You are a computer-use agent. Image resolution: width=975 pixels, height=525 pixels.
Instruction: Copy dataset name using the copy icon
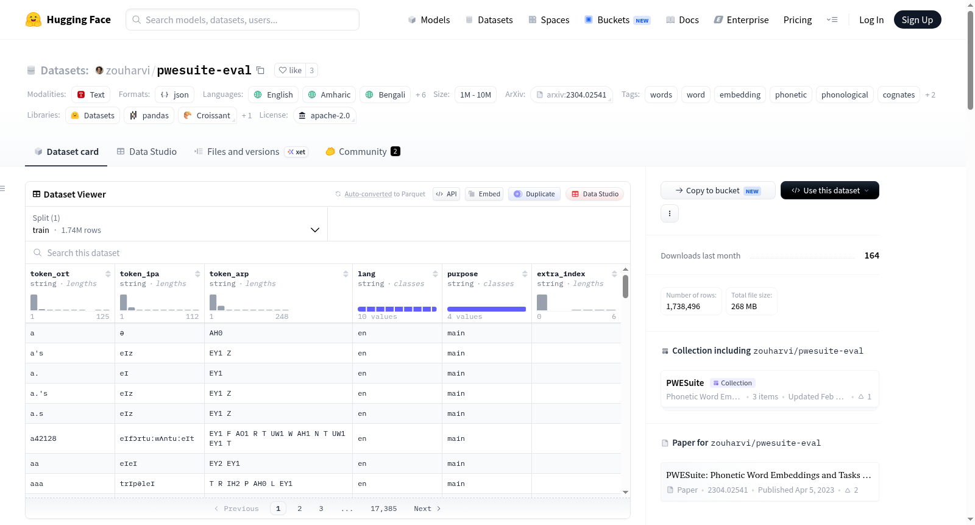pos(260,70)
